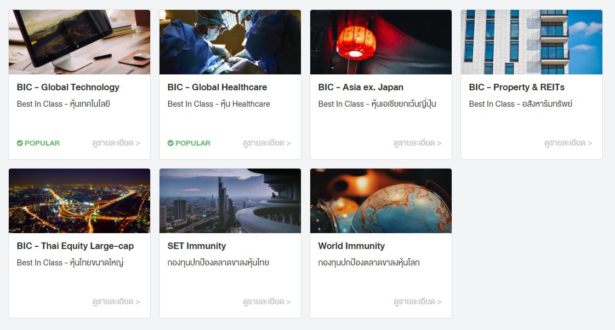Open the skyline image for SET Immunity
Viewport: 615px width, 330px height.
click(x=230, y=201)
